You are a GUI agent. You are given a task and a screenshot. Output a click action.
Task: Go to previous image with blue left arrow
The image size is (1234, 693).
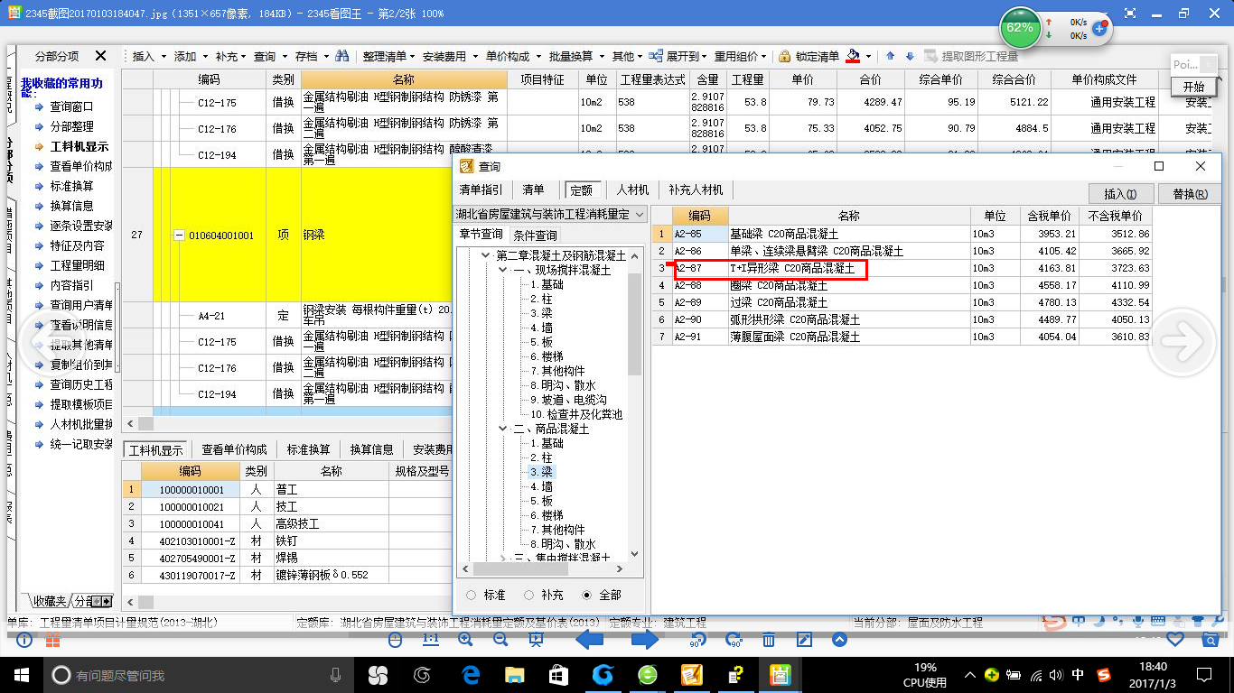590,640
